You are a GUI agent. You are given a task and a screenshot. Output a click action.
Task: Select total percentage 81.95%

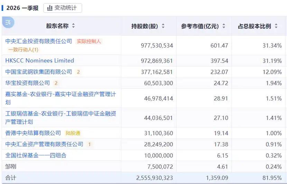click(x=272, y=178)
